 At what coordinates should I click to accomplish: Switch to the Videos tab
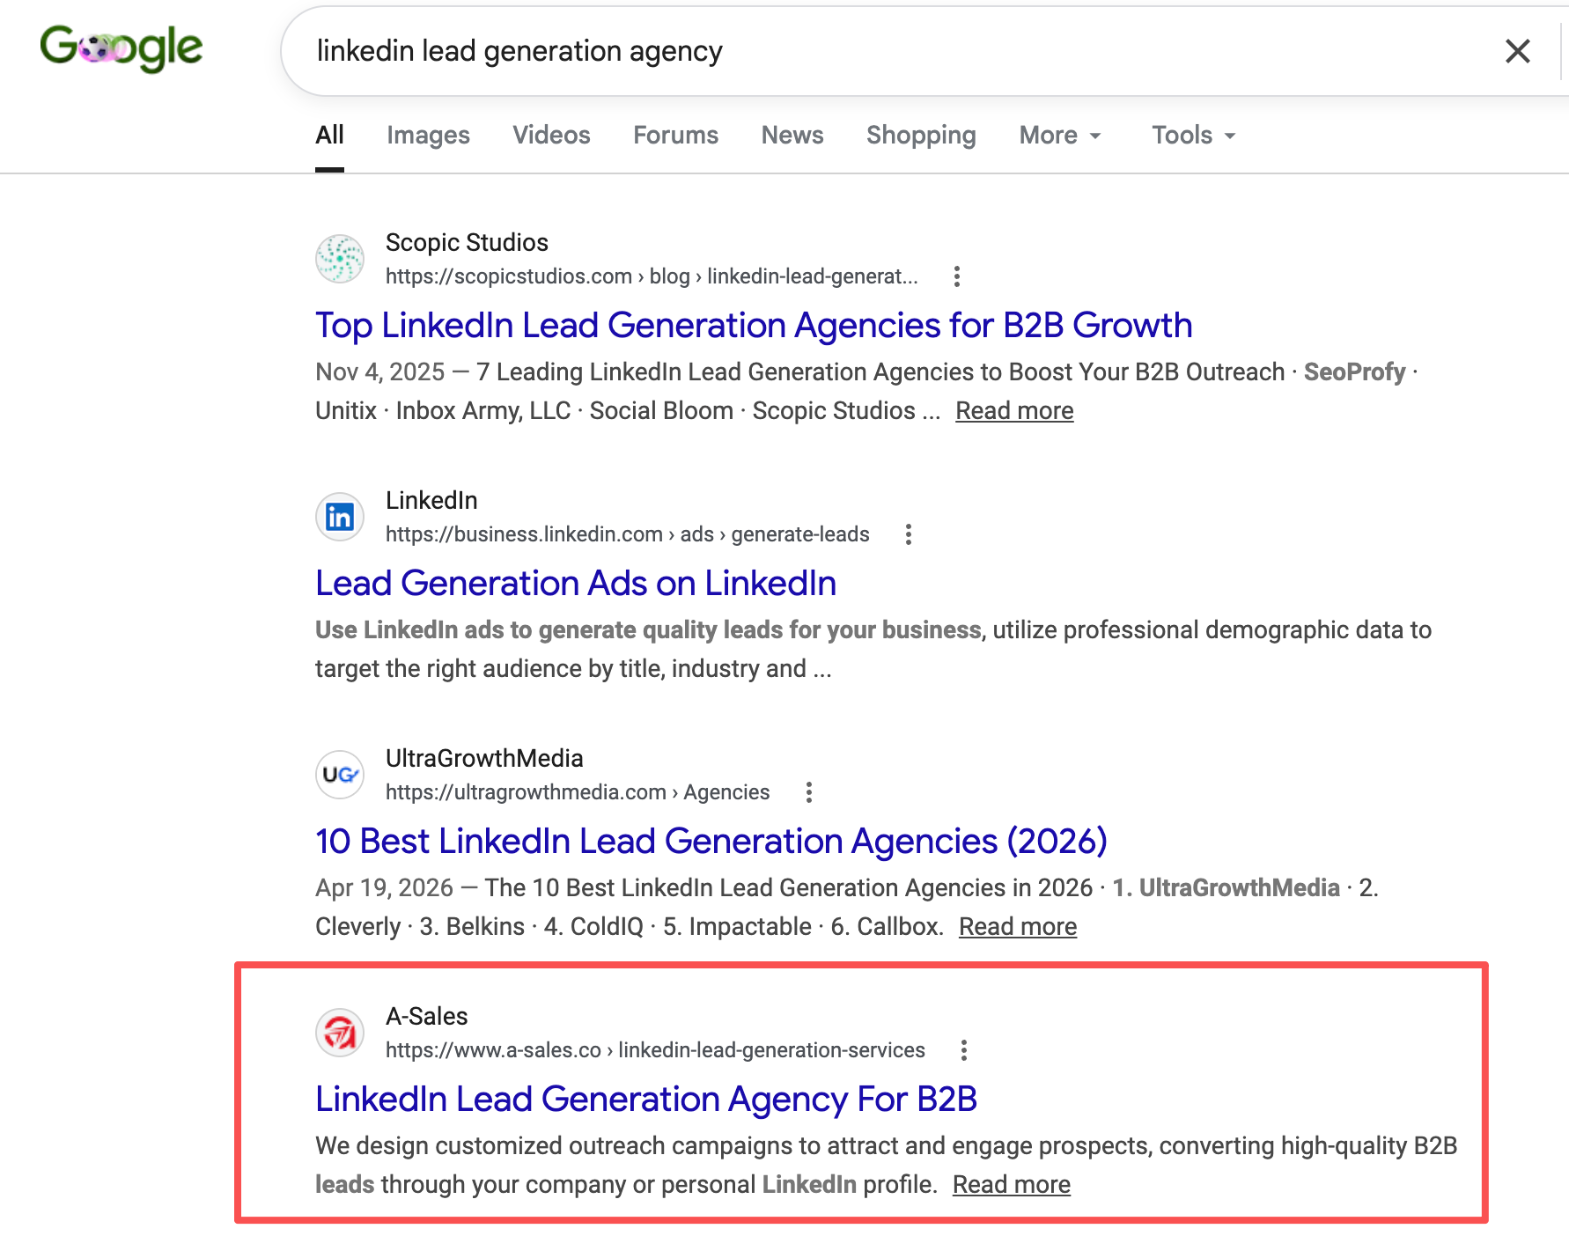(x=551, y=135)
